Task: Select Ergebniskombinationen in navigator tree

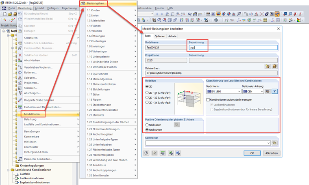Action: [x=35, y=183]
